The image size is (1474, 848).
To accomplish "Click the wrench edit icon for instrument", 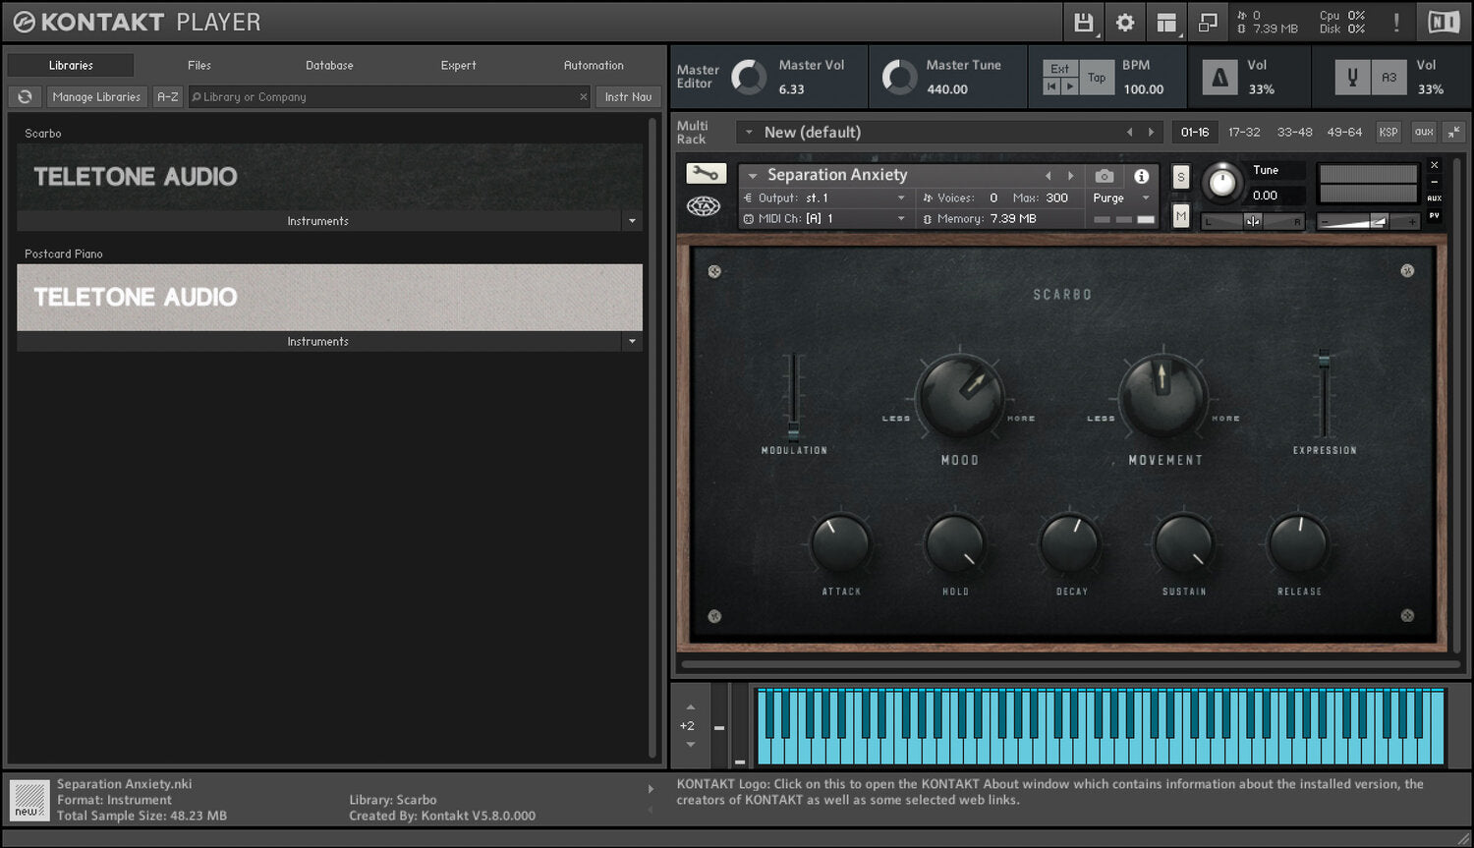I will click(705, 174).
